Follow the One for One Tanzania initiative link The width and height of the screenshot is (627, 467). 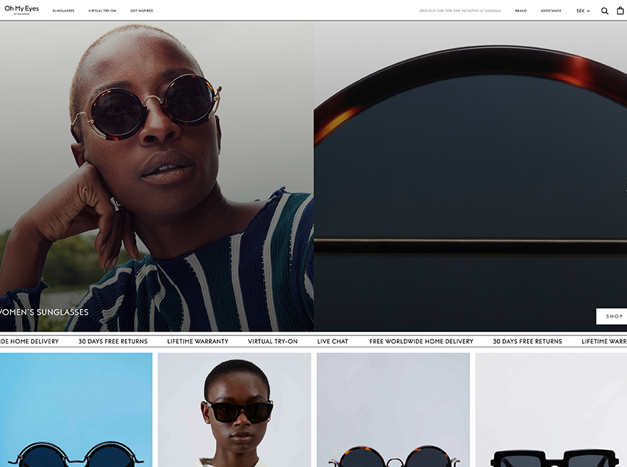460,11
